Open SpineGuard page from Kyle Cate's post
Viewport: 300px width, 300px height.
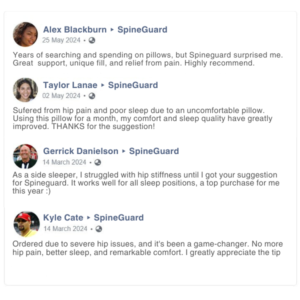pos(118,217)
